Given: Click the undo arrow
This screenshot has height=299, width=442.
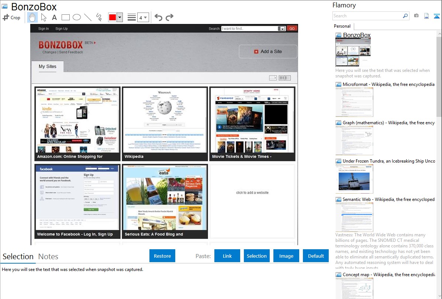Looking at the screenshot, I should pos(158,17).
